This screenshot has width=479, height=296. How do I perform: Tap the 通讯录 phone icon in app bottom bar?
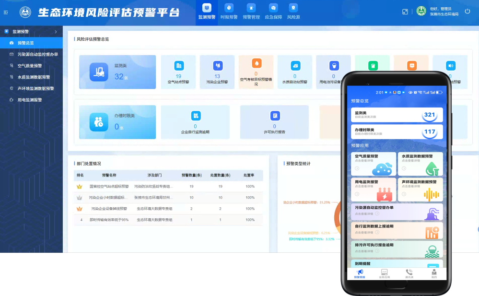pos(409,272)
